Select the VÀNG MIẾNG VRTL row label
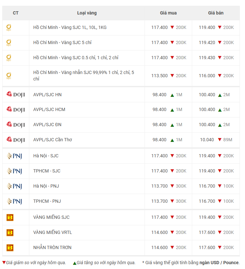 [52, 232]
